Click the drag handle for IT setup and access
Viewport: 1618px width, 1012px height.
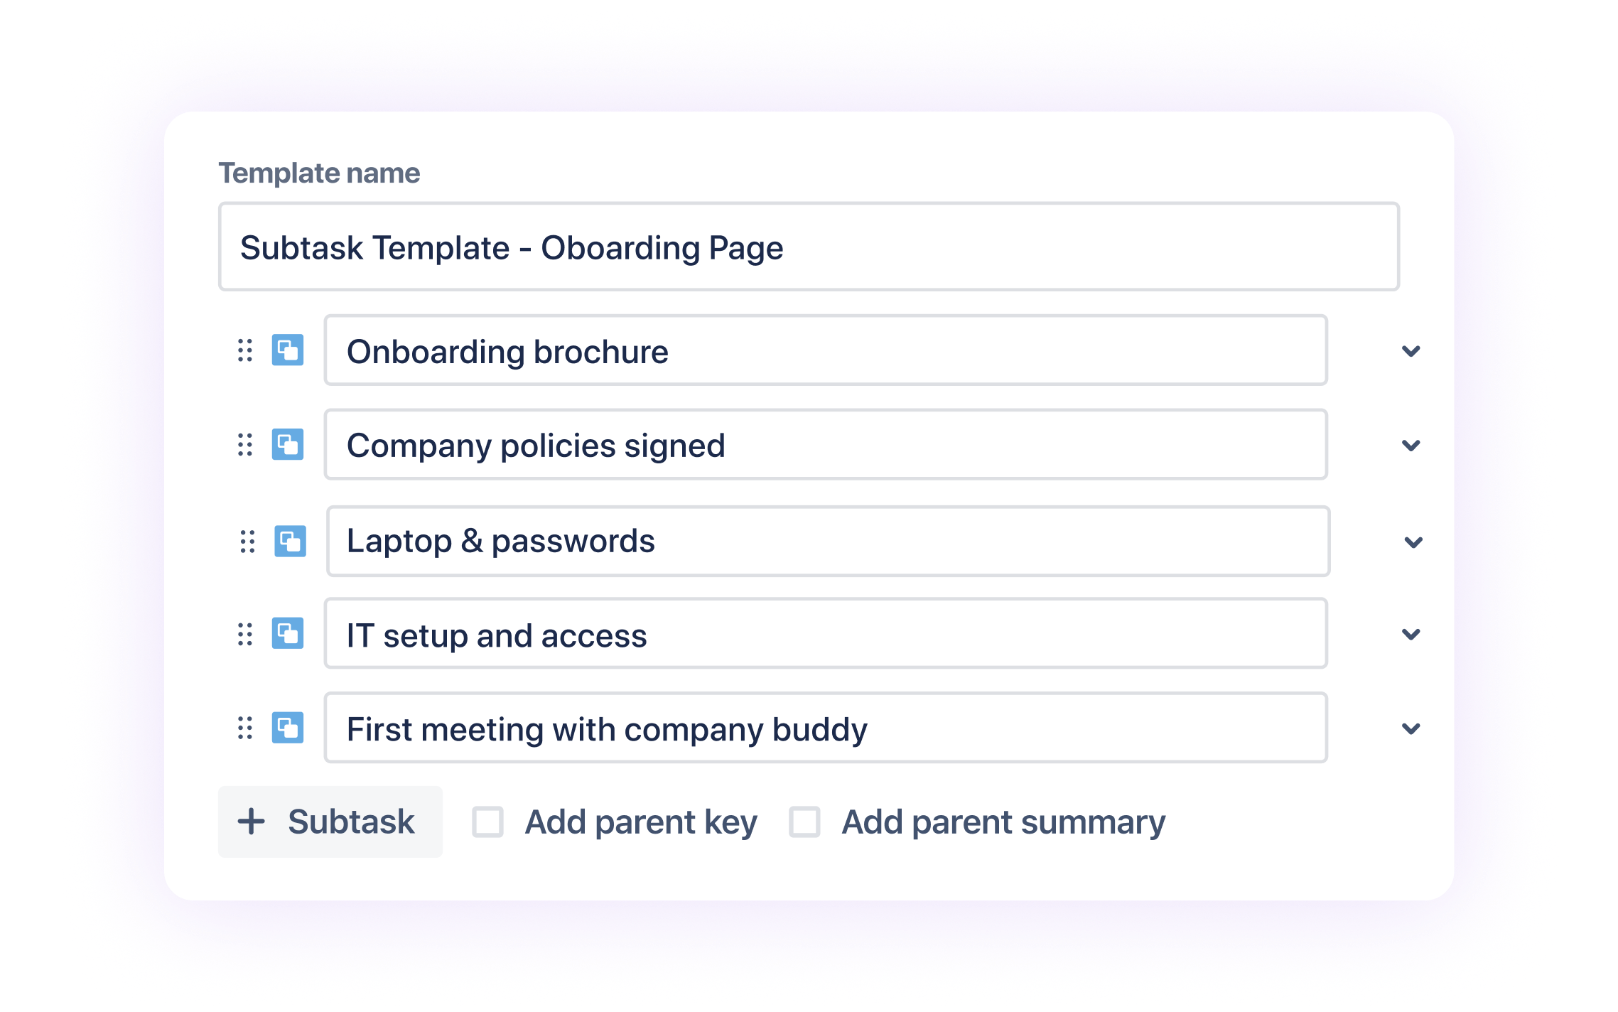point(245,634)
